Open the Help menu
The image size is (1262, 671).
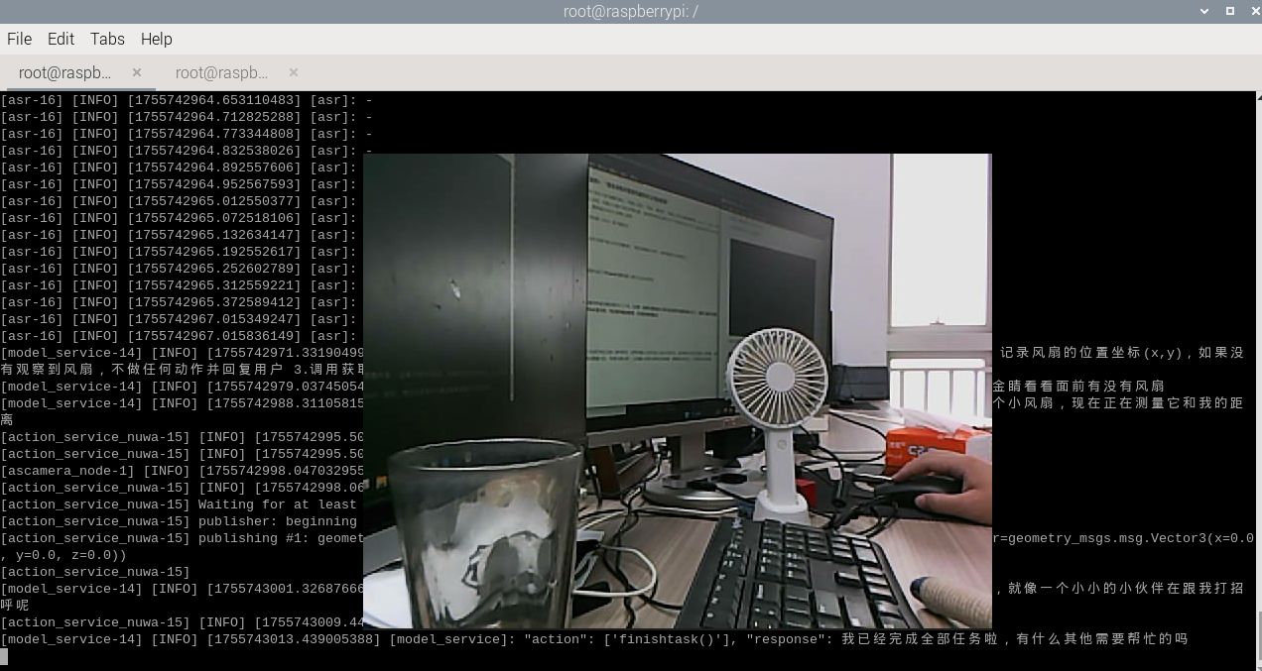157,39
